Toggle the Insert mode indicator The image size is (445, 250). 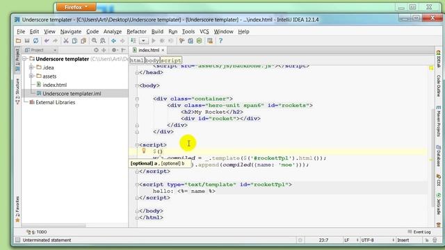tap(403, 240)
